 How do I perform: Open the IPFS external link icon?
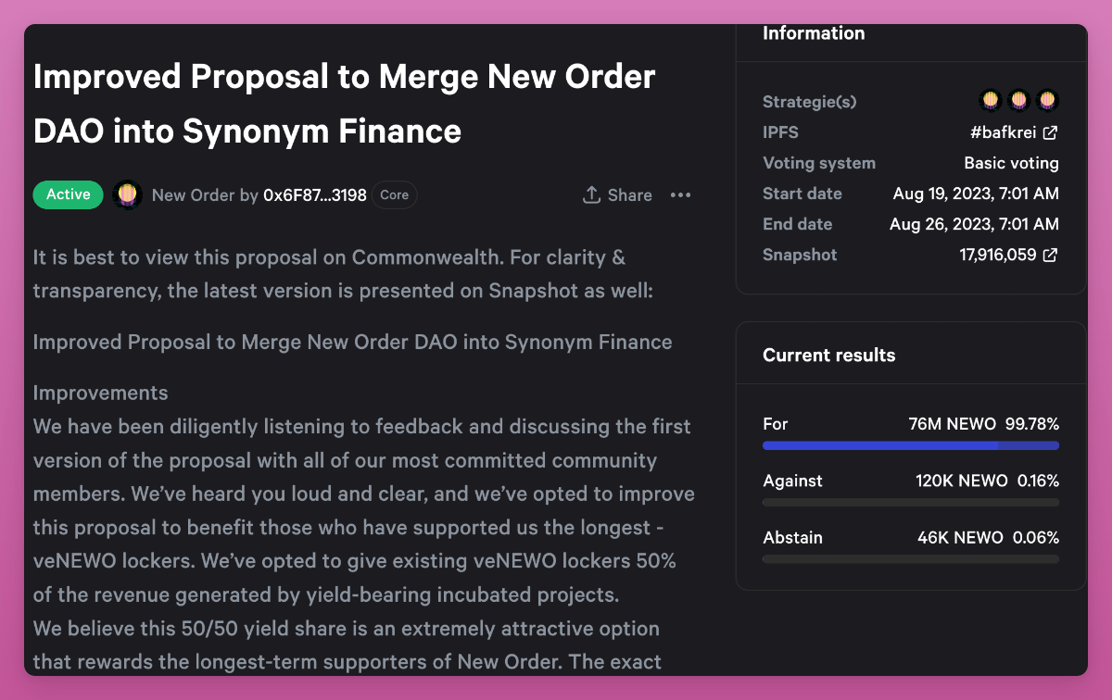1050,132
